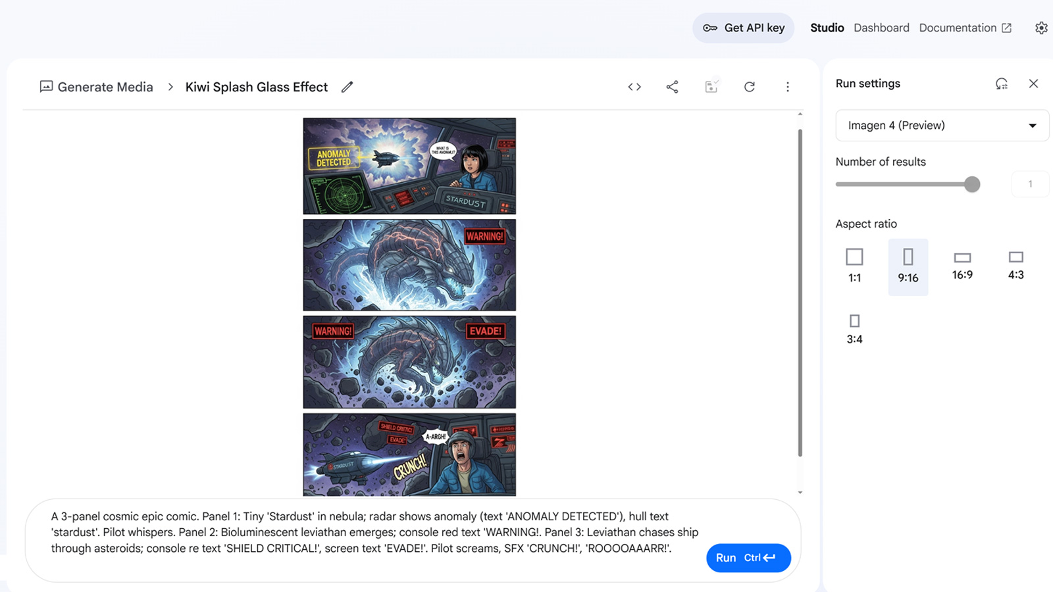Click the refresh icon in the prompt toolbar
Viewport: 1053px width, 592px height.
749,87
